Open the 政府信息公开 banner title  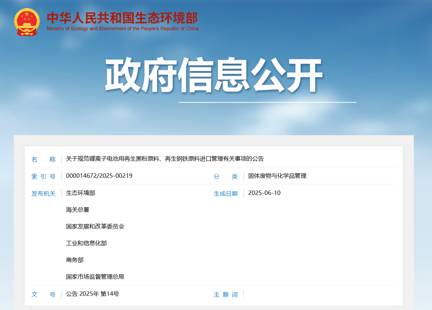(216, 73)
